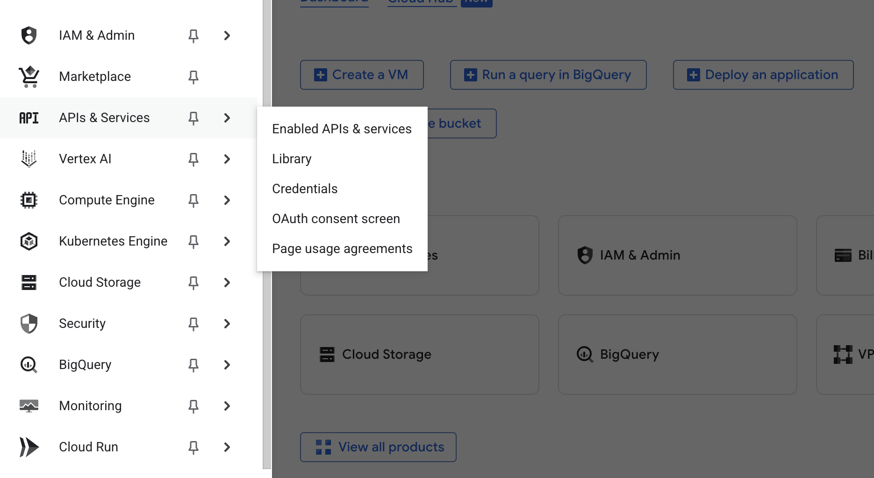Click the grid icon in View all products

click(x=323, y=447)
